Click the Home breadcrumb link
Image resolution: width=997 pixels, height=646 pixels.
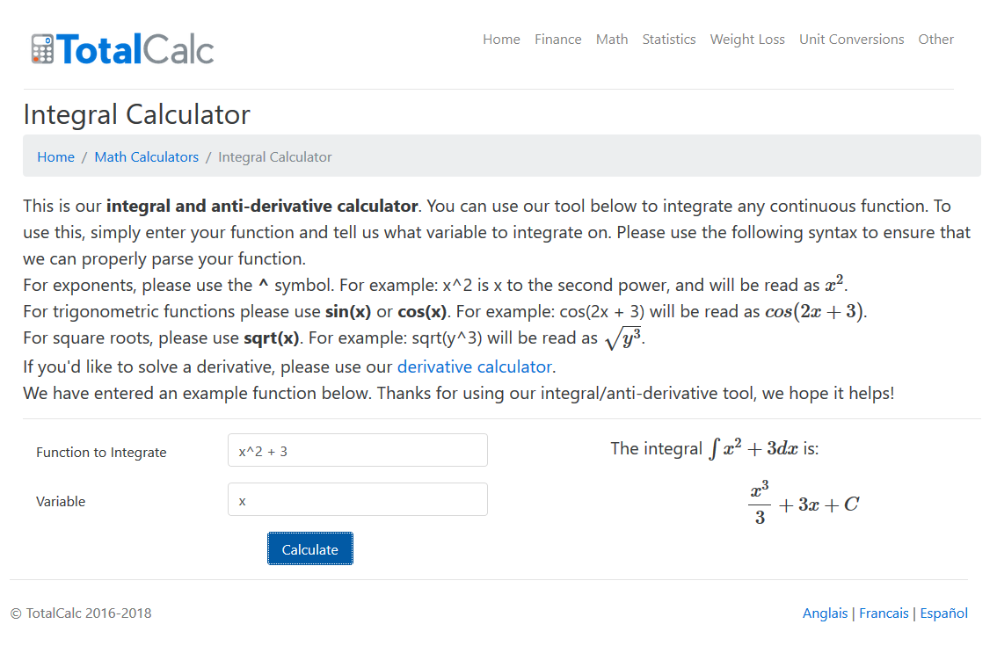[55, 156]
